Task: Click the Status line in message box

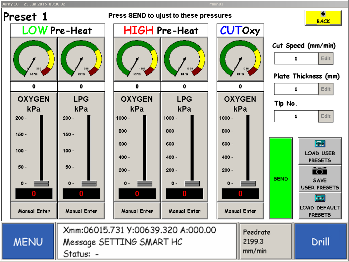Action: 81,254
